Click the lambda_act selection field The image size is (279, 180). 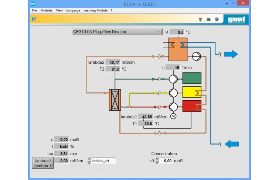click(x=103, y=160)
